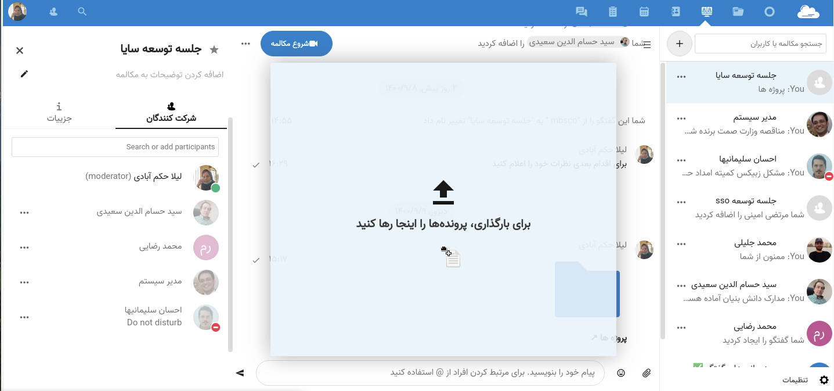Open options menu for جلسه توسعه سایا conversation
The image size is (834, 391).
(682, 76)
